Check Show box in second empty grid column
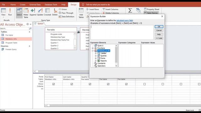The width and height of the screenshot is (201, 113). tap(163, 84)
